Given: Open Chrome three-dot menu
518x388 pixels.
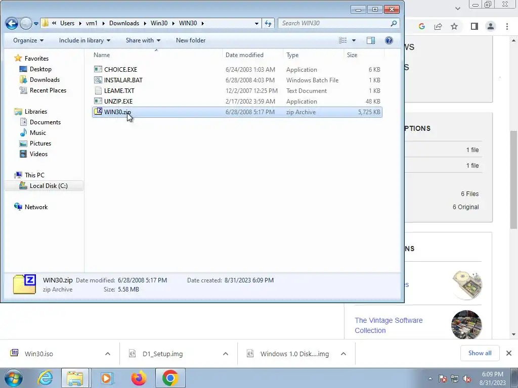Looking at the screenshot, I should [507, 26].
